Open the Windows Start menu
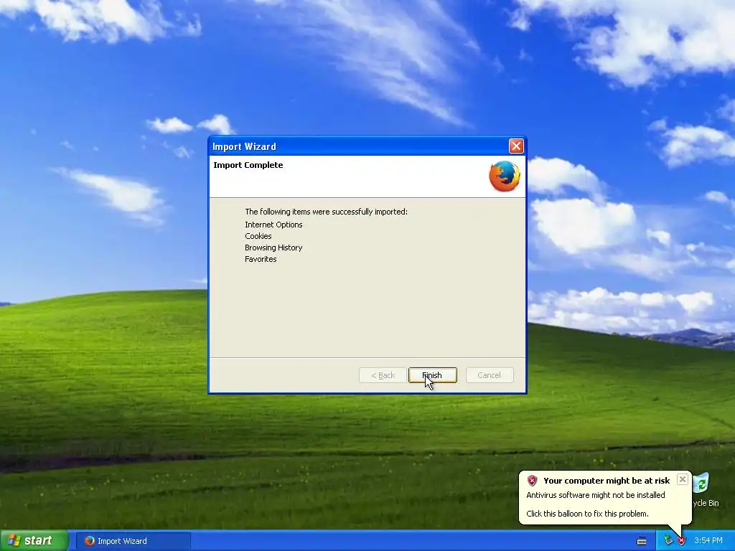 pos(34,541)
